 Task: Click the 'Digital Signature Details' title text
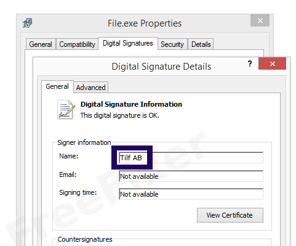click(161, 67)
